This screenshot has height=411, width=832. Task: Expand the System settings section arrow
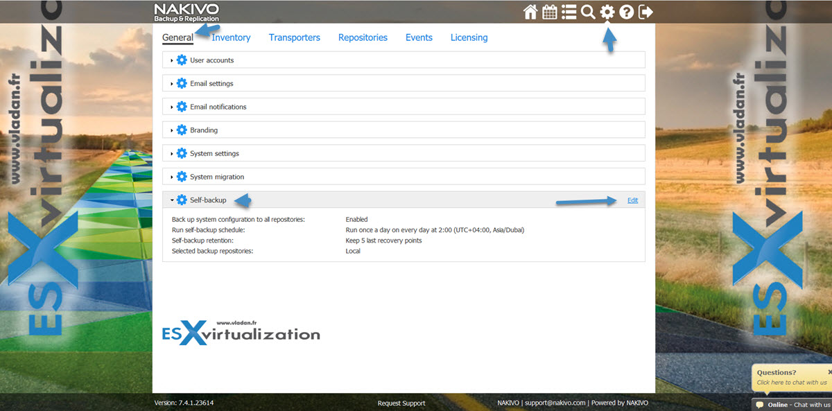[172, 154]
